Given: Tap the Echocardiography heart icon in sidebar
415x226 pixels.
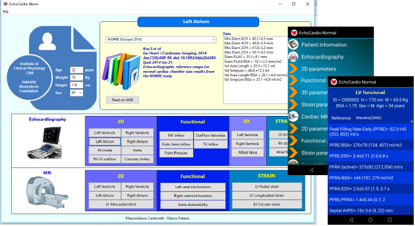Looking at the screenshot, I should (x=293, y=57).
